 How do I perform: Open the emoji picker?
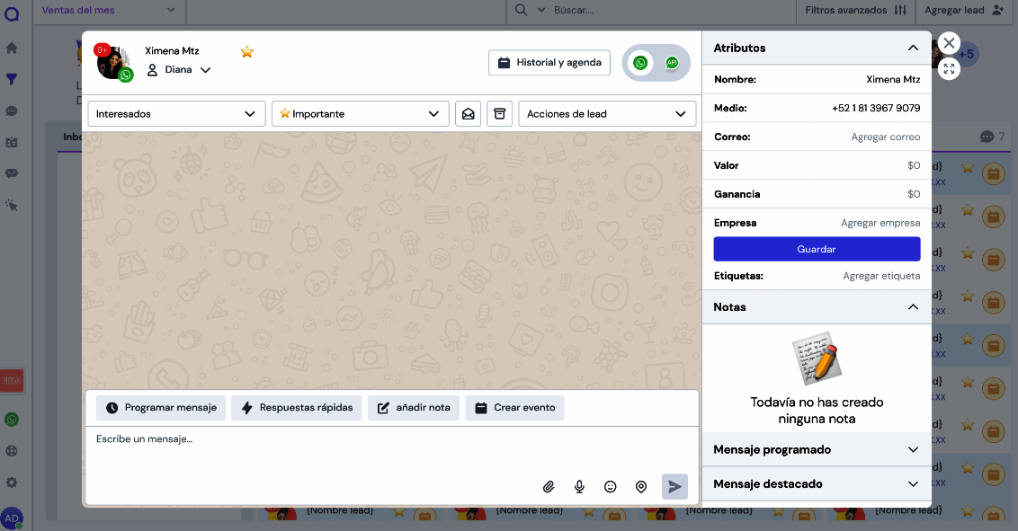(x=611, y=486)
